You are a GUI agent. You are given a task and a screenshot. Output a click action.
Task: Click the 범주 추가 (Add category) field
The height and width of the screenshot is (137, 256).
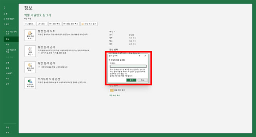tap(132, 44)
